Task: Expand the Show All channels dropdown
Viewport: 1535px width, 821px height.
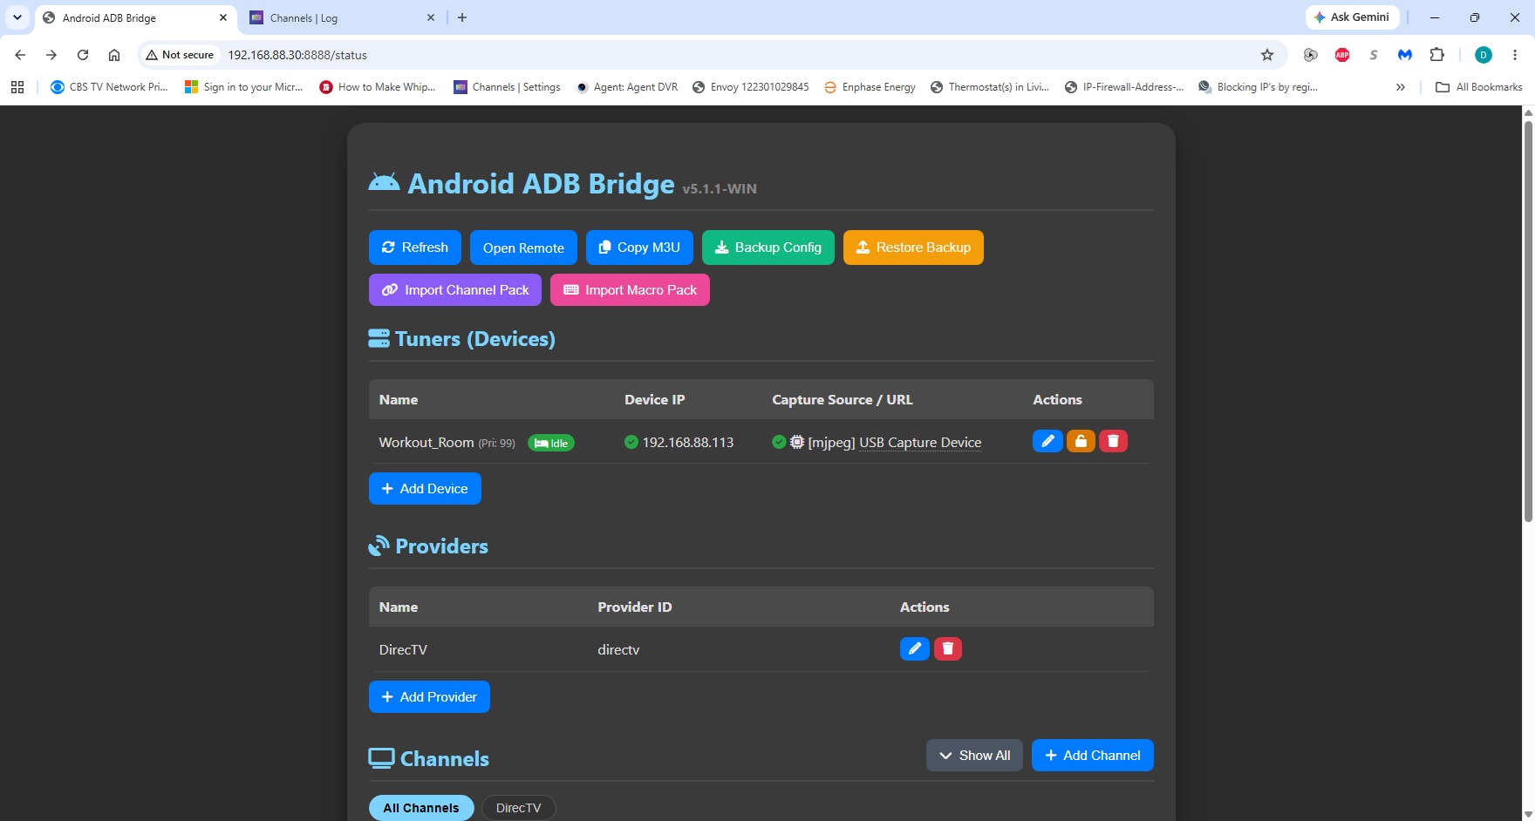Action: pos(974,756)
